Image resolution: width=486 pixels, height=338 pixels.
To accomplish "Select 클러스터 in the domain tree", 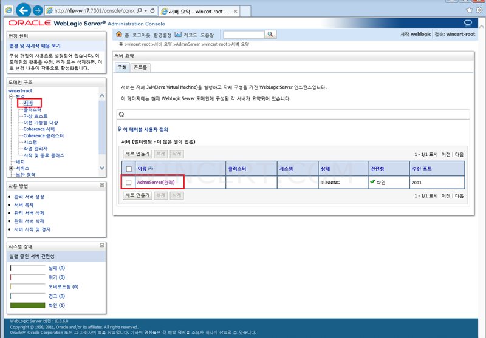I will click(x=32, y=110).
